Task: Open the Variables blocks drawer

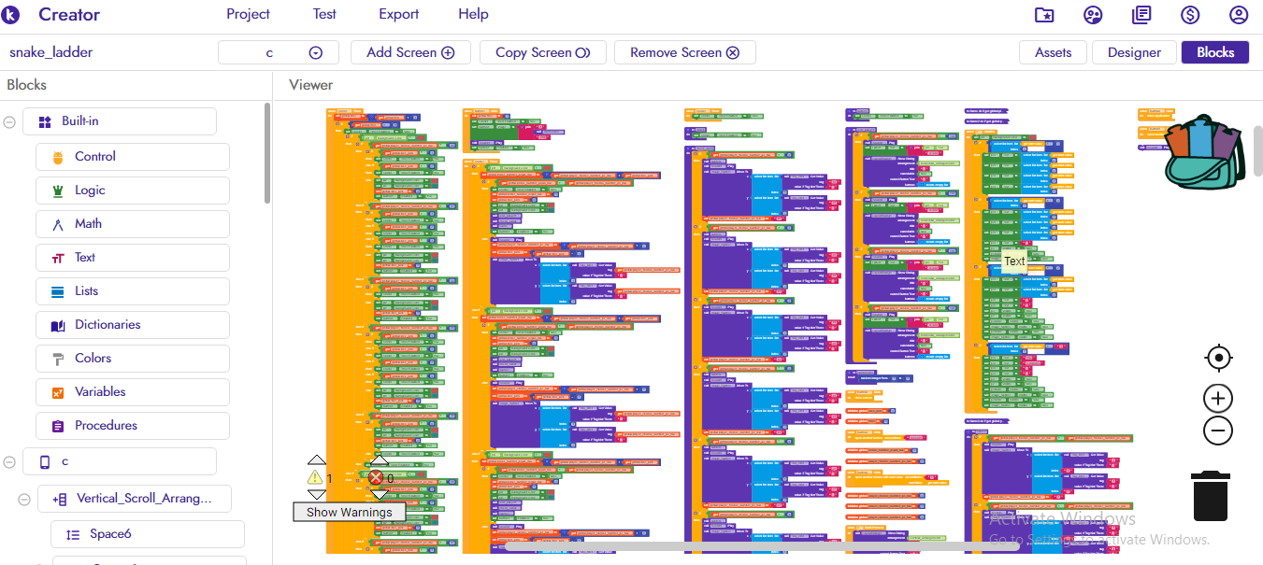Action: pyautogui.click(x=133, y=391)
